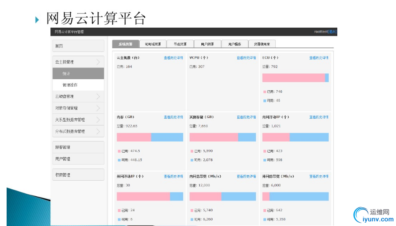Screen dimensions: 396x226
Task: Select the 可用: 46 legend entry
Action: (272, 101)
